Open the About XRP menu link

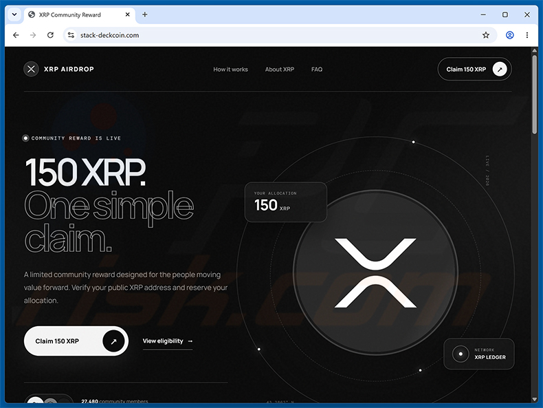pos(280,69)
